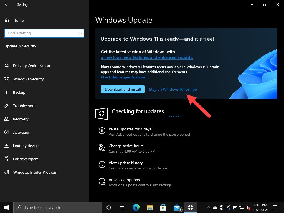The image size is (284, 213).
Task: Open Advanced options via its gear icon
Action: pos(102,182)
